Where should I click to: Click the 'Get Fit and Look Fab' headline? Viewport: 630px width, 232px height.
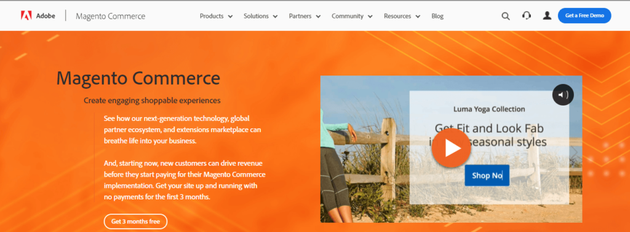pos(489,129)
